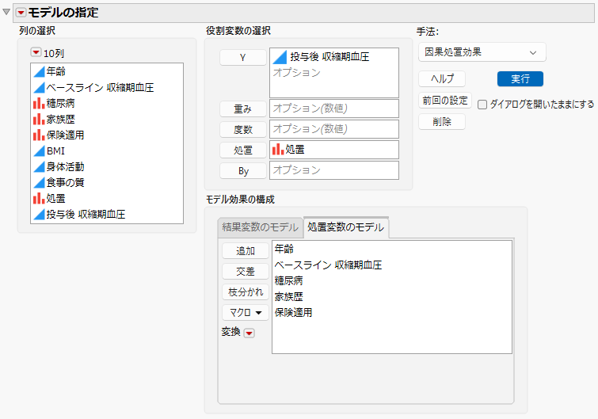The height and width of the screenshot is (419, 598).
Task: Click the nominal bar icon next to 家族歴 column
Action: click(x=39, y=120)
